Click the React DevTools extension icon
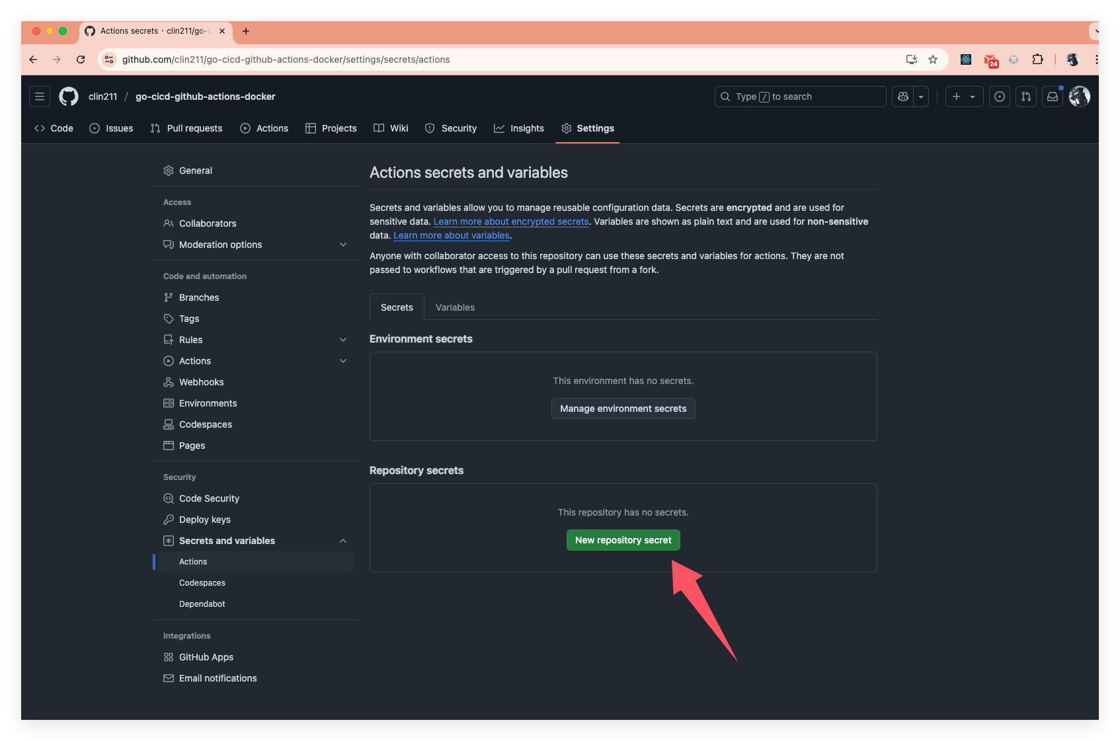This screenshot has width=1120, height=741. pos(966,59)
